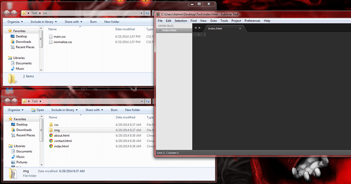Open Downloads in css window Favorites
This screenshot has width=351, height=184.
tap(23, 42)
